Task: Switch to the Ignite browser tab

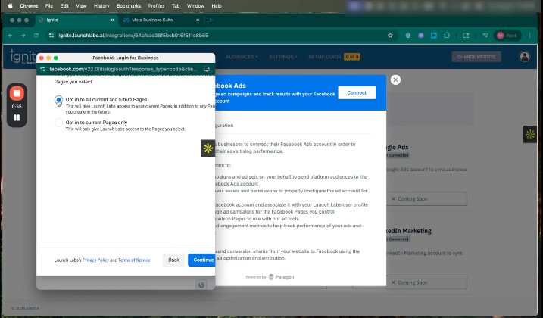Action: tap(76, 20)
